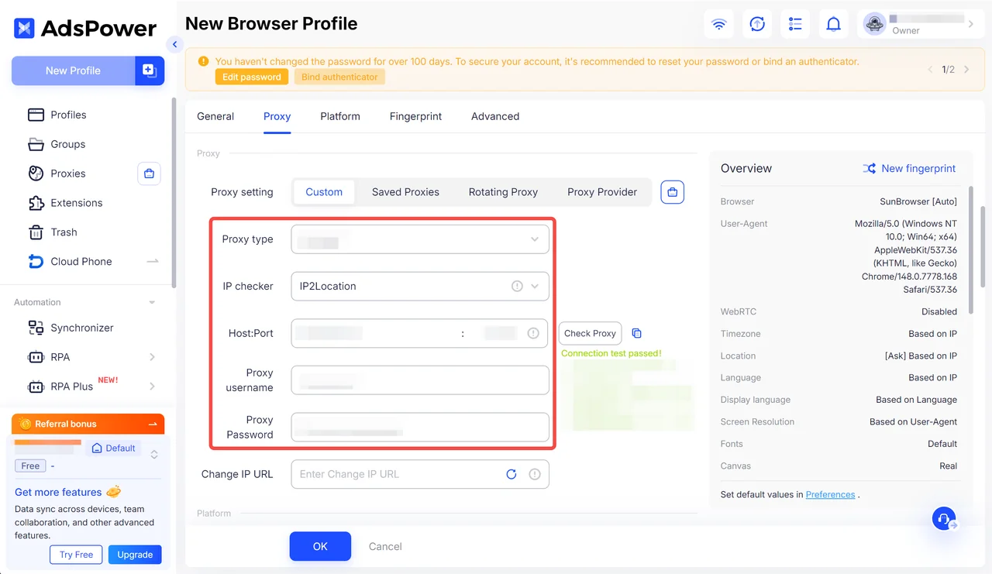Open the account Owner menu chevron
The image size is (992, 574).
pyautogui.click(x=970, y=24)
